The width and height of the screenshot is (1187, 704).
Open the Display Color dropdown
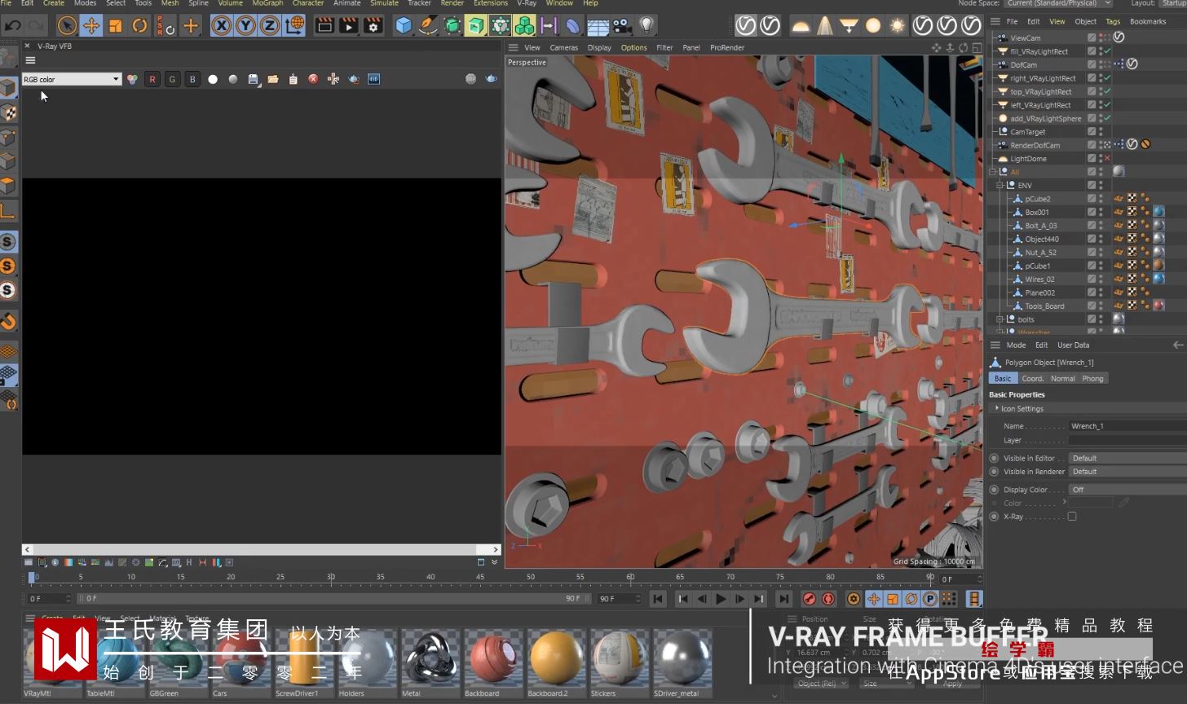(x=1127, y=490)
